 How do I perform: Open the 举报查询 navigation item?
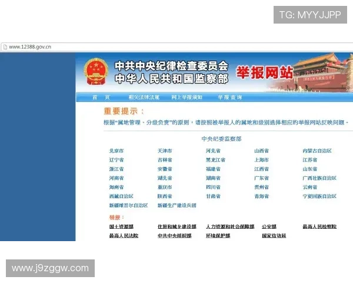pyautogui.click(x=230, y=97)
